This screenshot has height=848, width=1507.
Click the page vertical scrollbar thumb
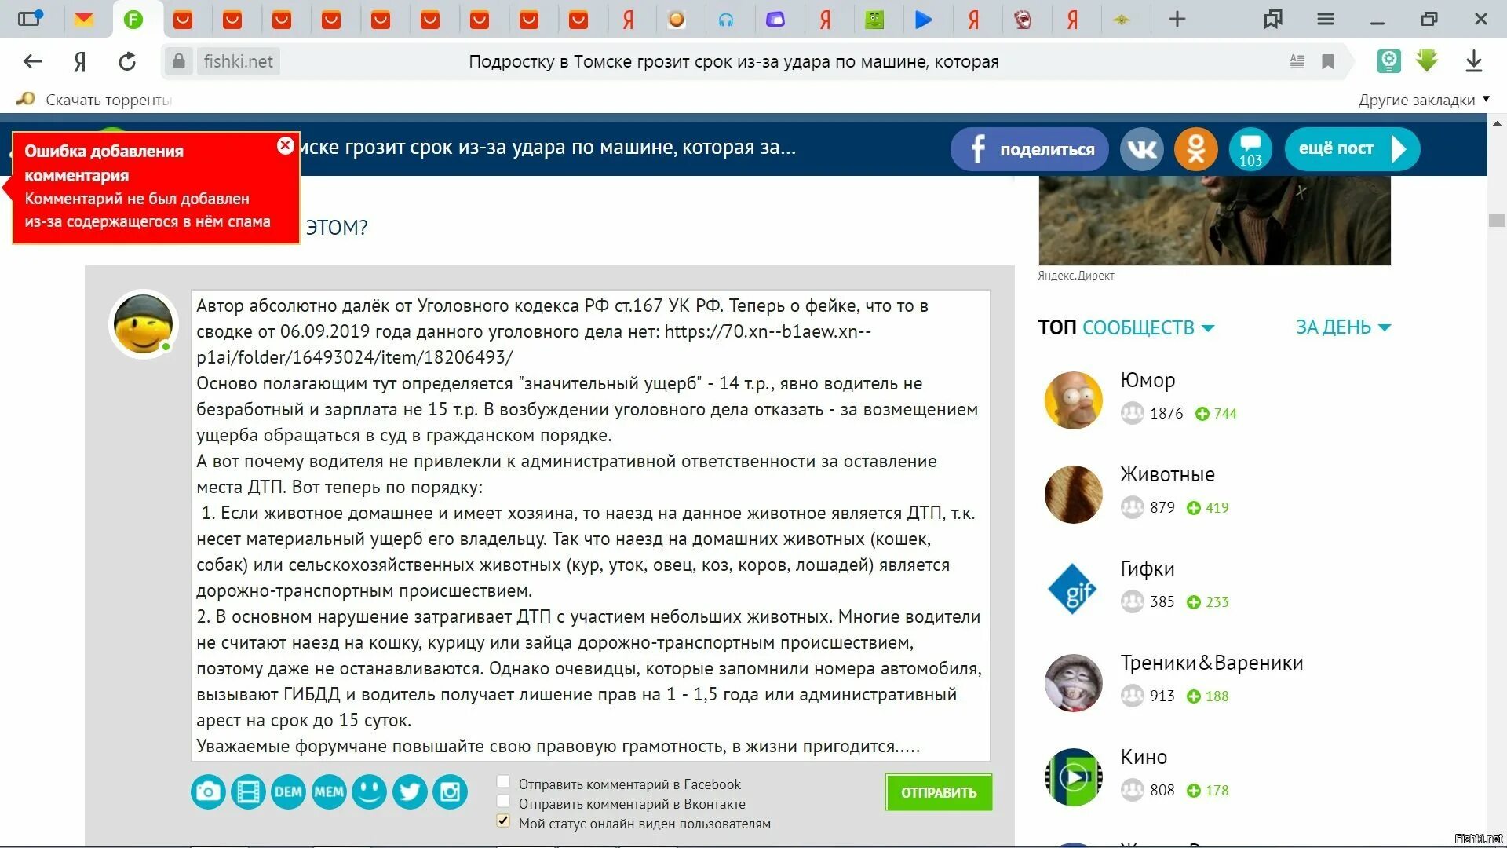pos(1497,221)
